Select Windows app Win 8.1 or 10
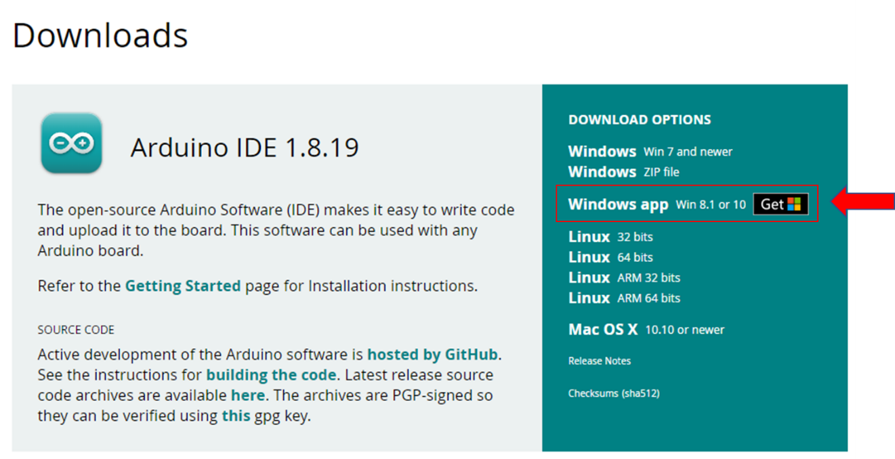 657,204
